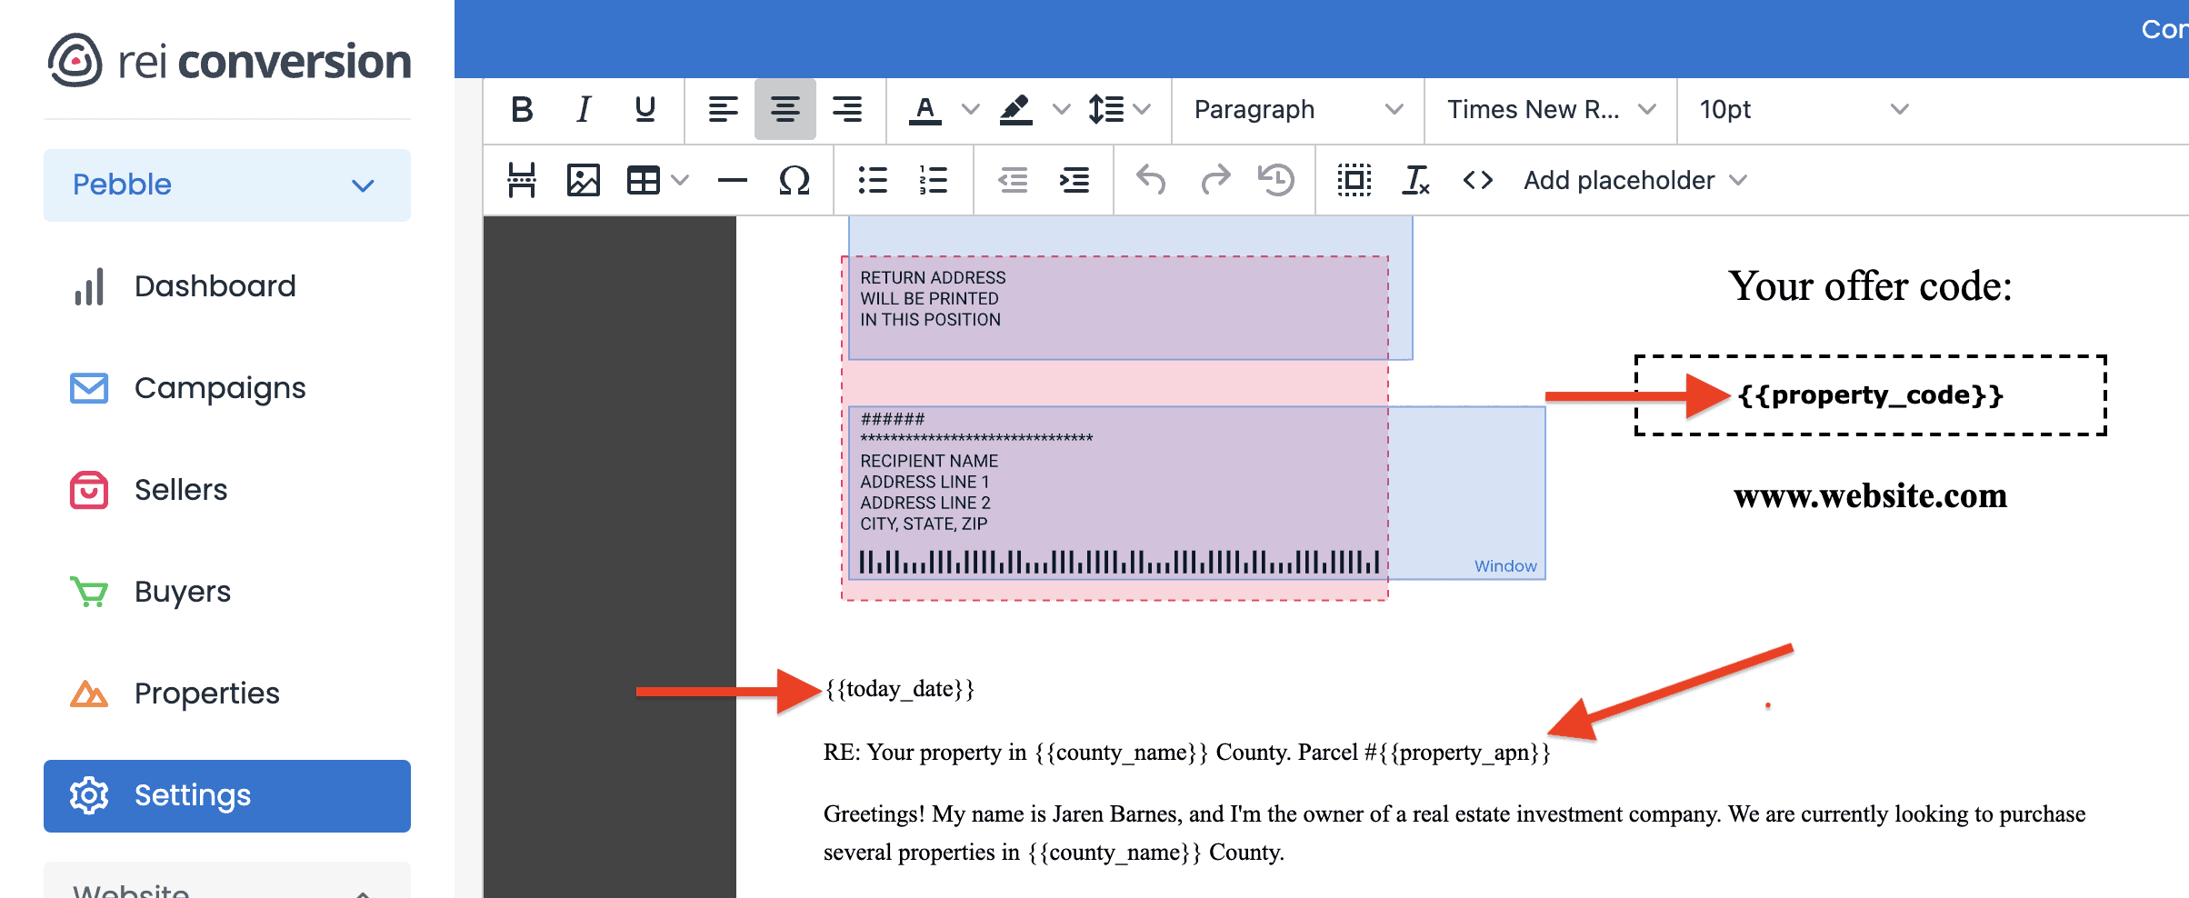
Task: Click {{property_code}} placeholder text
Action: [x=1871, y=395]
